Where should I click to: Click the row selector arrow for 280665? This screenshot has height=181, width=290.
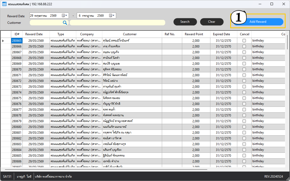tap(3, 41)
